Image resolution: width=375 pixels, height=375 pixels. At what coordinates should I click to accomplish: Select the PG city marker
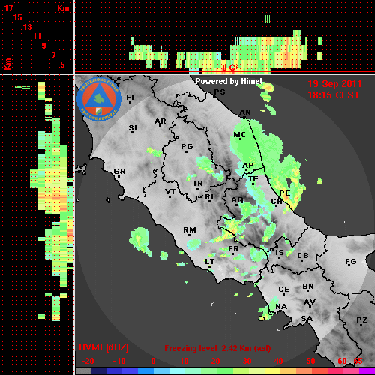coord(186,151)
